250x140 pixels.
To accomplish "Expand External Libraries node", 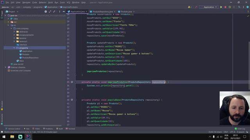I will point(5,67).
